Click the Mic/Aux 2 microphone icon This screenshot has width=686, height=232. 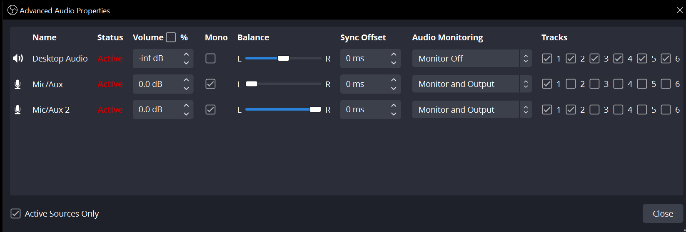17,110
